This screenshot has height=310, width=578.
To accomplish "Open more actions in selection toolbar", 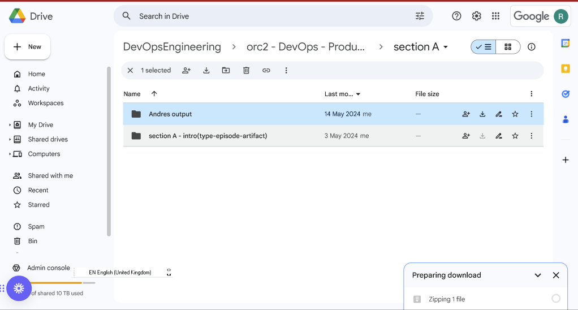I will pos(286,70).
